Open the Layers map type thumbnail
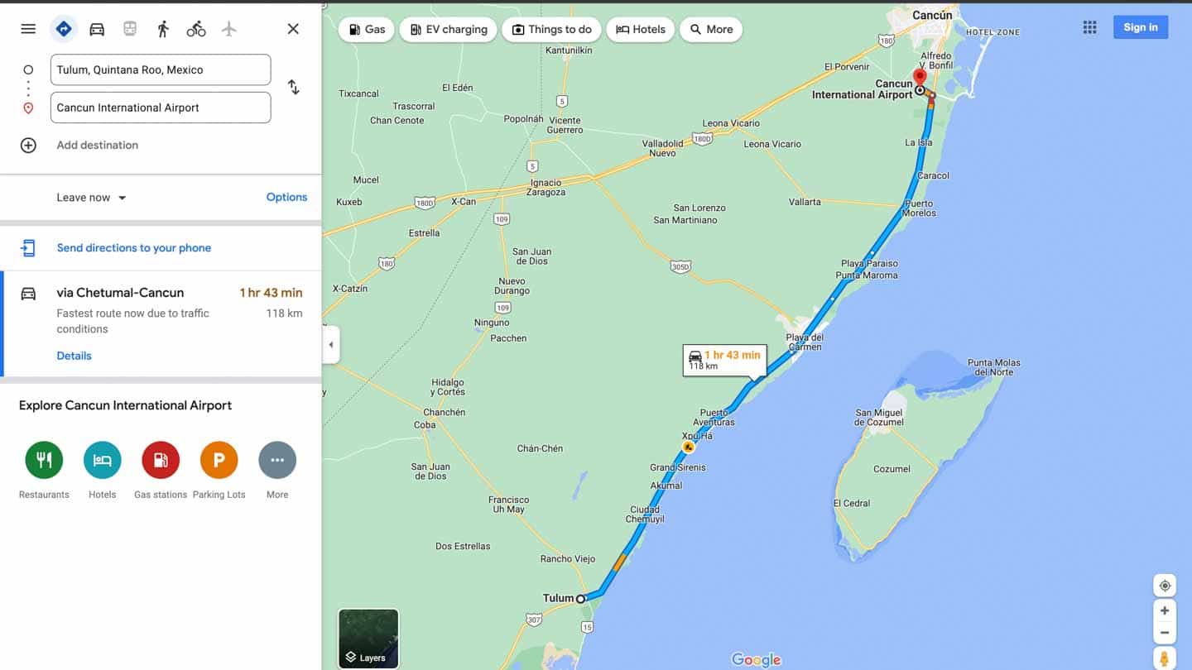The width and height of the screenshot is (1192, 670). pyautogui.click(x=368, y=639)
